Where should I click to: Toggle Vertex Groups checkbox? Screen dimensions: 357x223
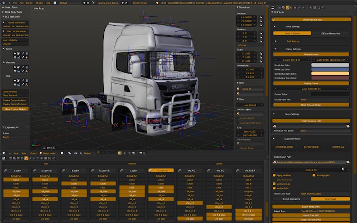[274, 184]
